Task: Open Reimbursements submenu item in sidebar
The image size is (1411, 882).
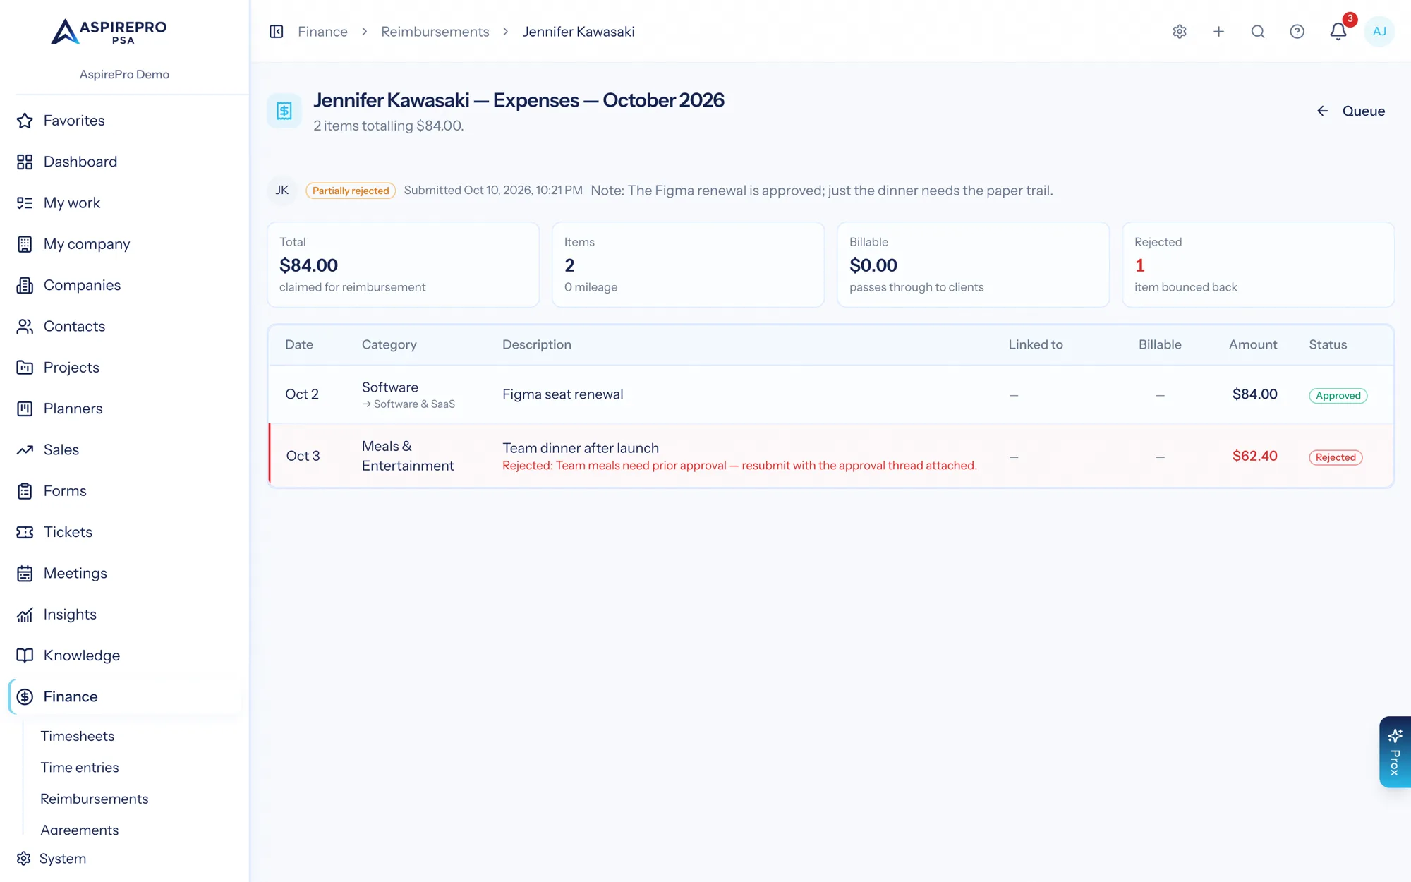Action: tap(95, 799)
